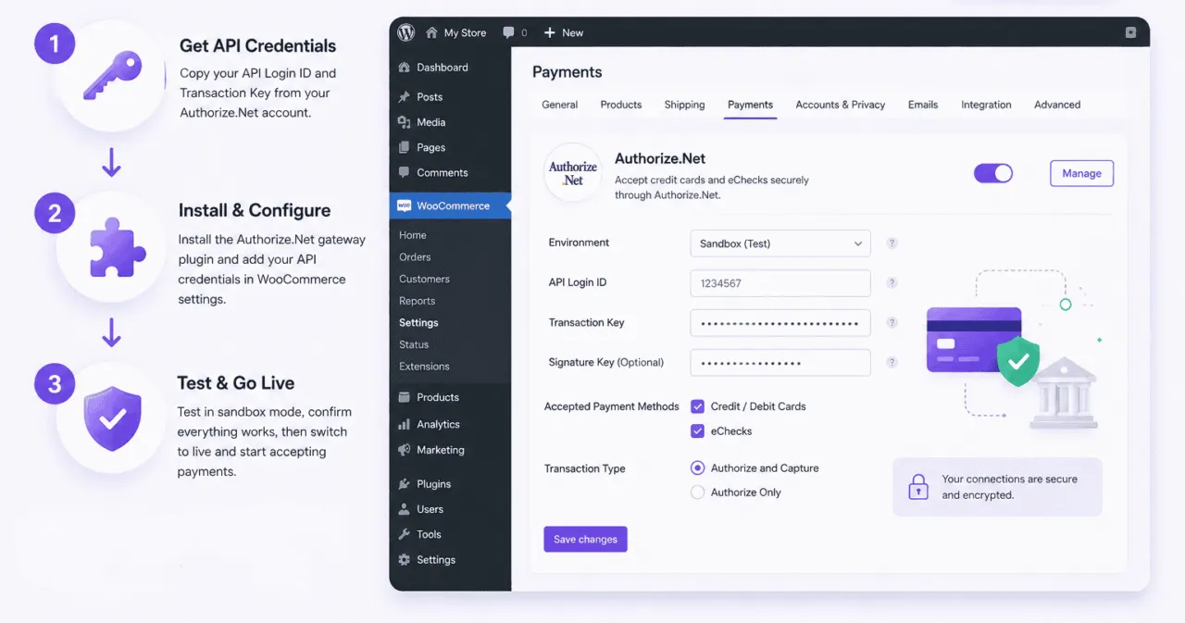The image size is (1185, 623).
Task: Click the Analytics bar chart icon
Action: point(404,424)
